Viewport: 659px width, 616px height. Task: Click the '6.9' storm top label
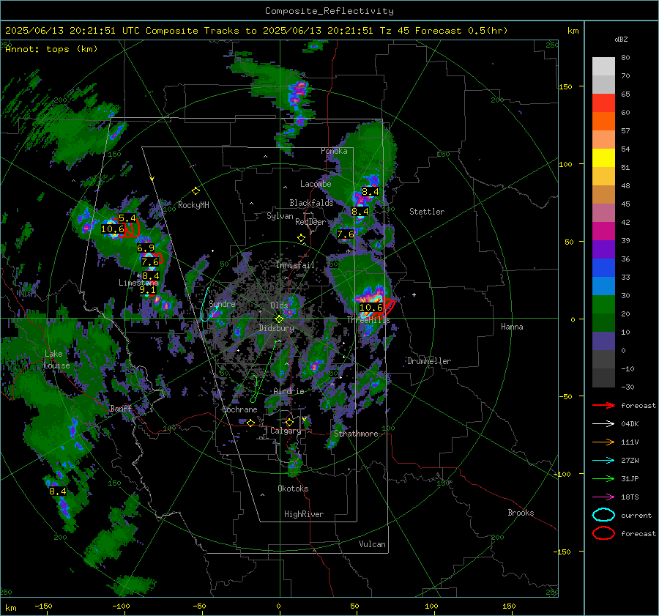pos(146,248)
